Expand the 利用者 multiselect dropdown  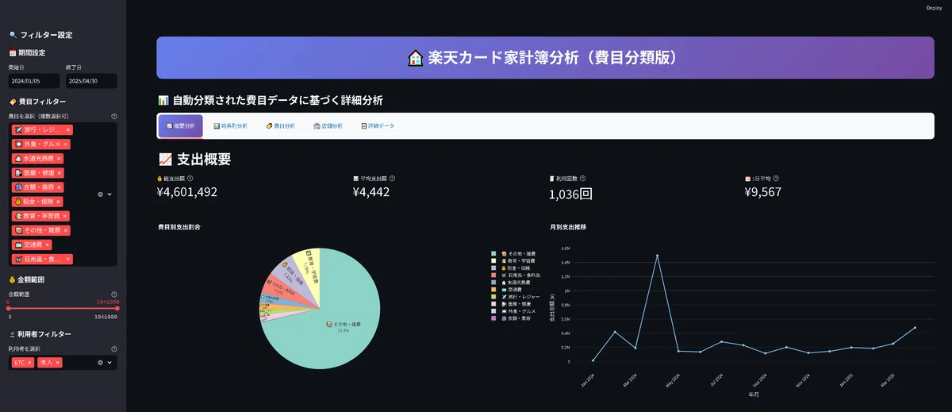(109, 362)
